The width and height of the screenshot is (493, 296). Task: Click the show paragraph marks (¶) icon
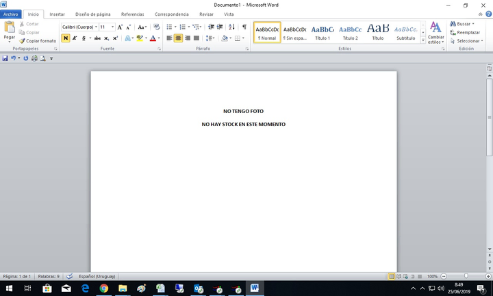(x=244, y=27)
